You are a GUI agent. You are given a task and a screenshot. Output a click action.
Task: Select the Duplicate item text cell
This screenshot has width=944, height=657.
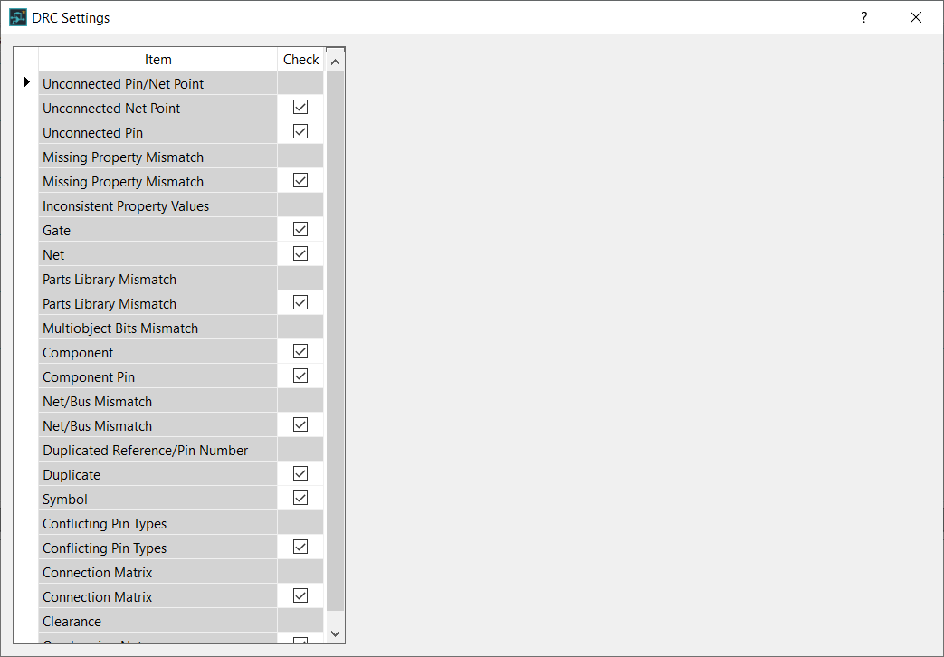[x=157, y=474]
